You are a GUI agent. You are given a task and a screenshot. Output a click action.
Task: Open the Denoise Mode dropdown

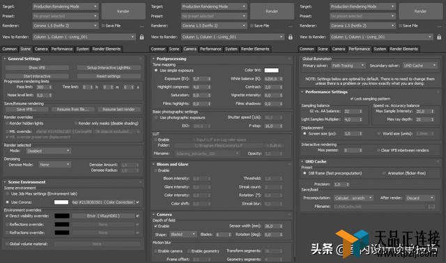pyautogui.click(x=54, y=164)
